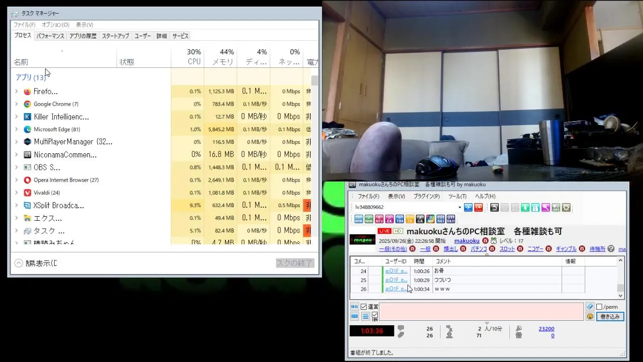Select the MX channel 9 icon
This screenshot has height=362, width=643.
431,219
